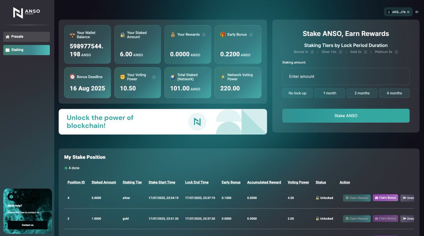
Task: Click Unstake for position 2
Action: pyautogui.click(x=407, y=219)
